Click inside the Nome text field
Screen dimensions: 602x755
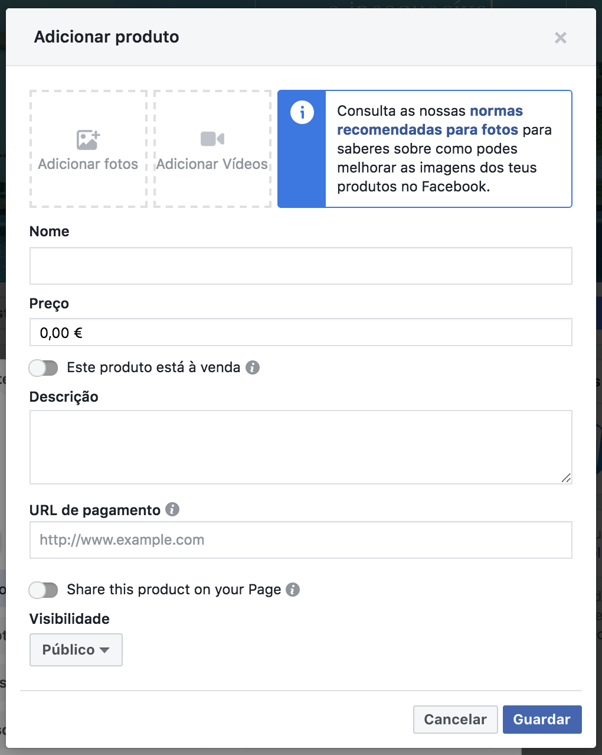click(x=301, y=266)
